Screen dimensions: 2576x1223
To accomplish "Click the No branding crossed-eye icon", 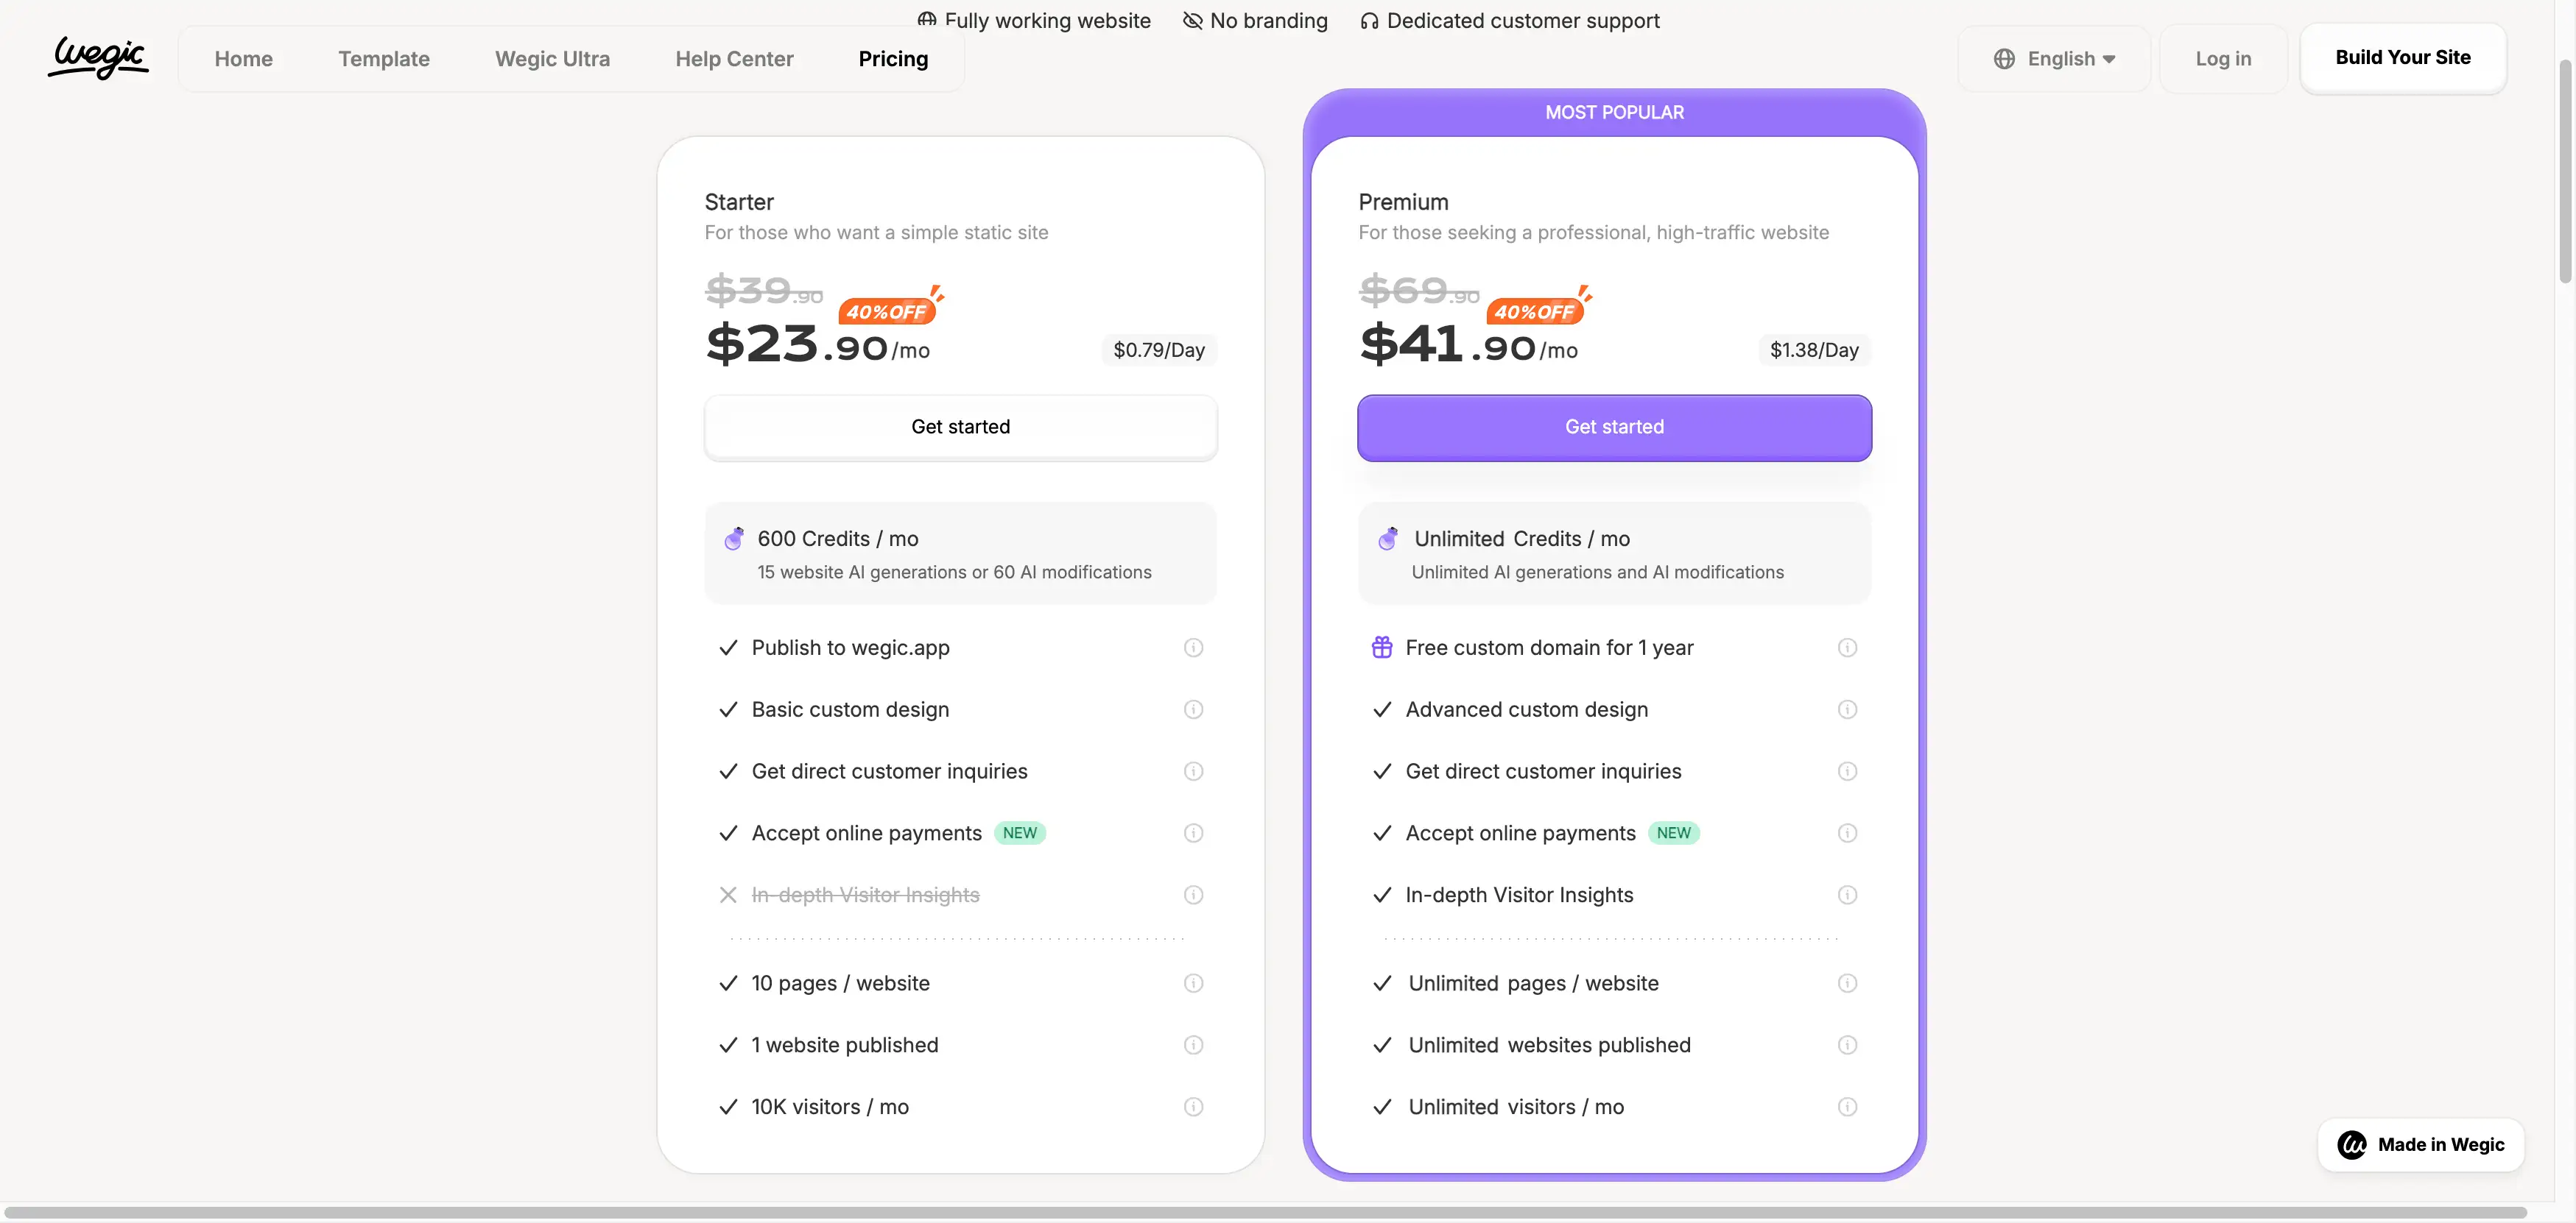I will (x=1192, y=20).
